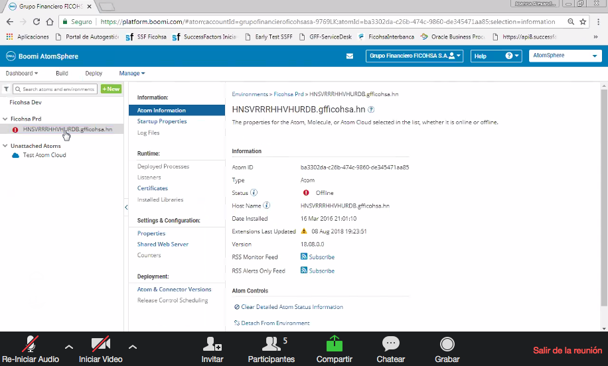Click RSS icon for Monitor Feed
608x366 pixels.
pyautogui.click(x=304, y=257)
